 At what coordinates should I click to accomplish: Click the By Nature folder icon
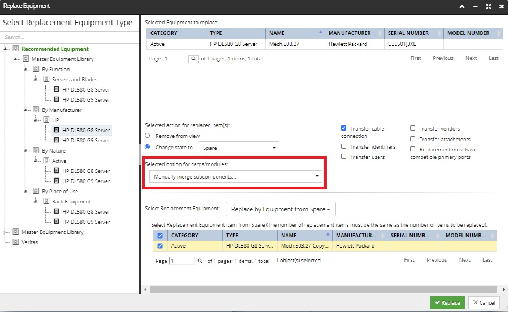(x=36, y=150)
